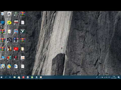The image size is (121, 90).
Task: Show hidden system tray icons
Action: point(100,77)
